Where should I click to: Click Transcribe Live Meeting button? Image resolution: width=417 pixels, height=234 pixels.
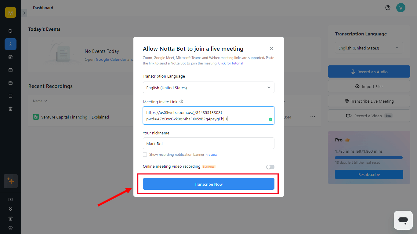tap(369, 101)
